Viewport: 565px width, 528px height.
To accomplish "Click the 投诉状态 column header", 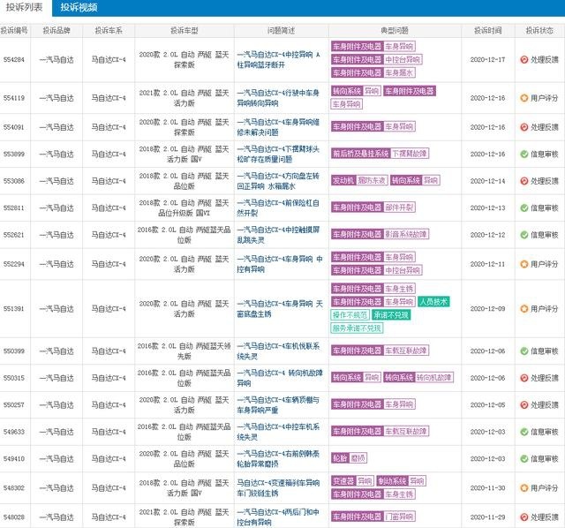I will pyautogui.click(x=539, y=31).
